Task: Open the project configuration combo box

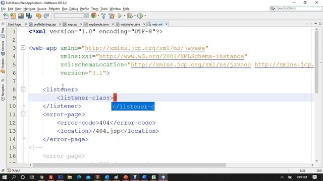Action: tap(71, 16)
